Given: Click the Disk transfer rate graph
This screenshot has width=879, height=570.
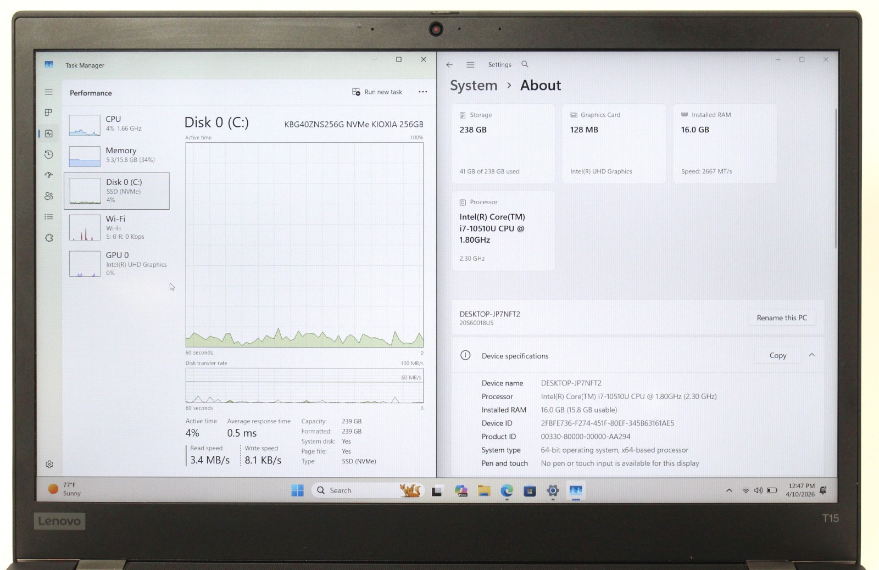Looking at the screenshot, I should pos(304,385).
